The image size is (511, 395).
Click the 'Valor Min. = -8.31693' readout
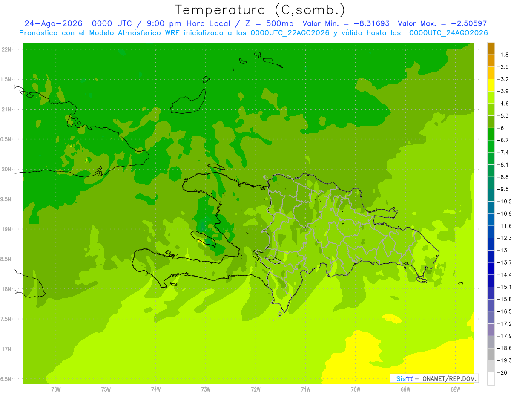(x=346, y=23)
